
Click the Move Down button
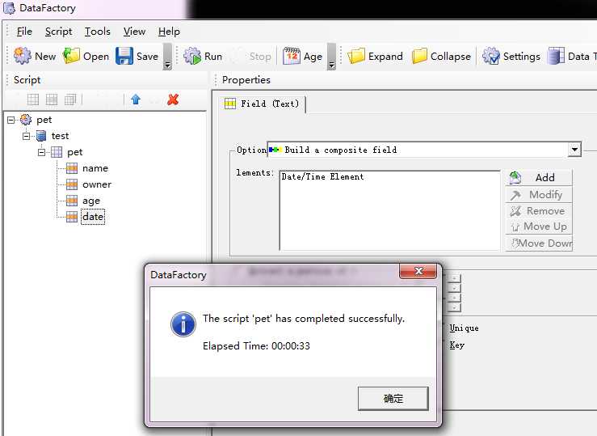coord(538,243)
